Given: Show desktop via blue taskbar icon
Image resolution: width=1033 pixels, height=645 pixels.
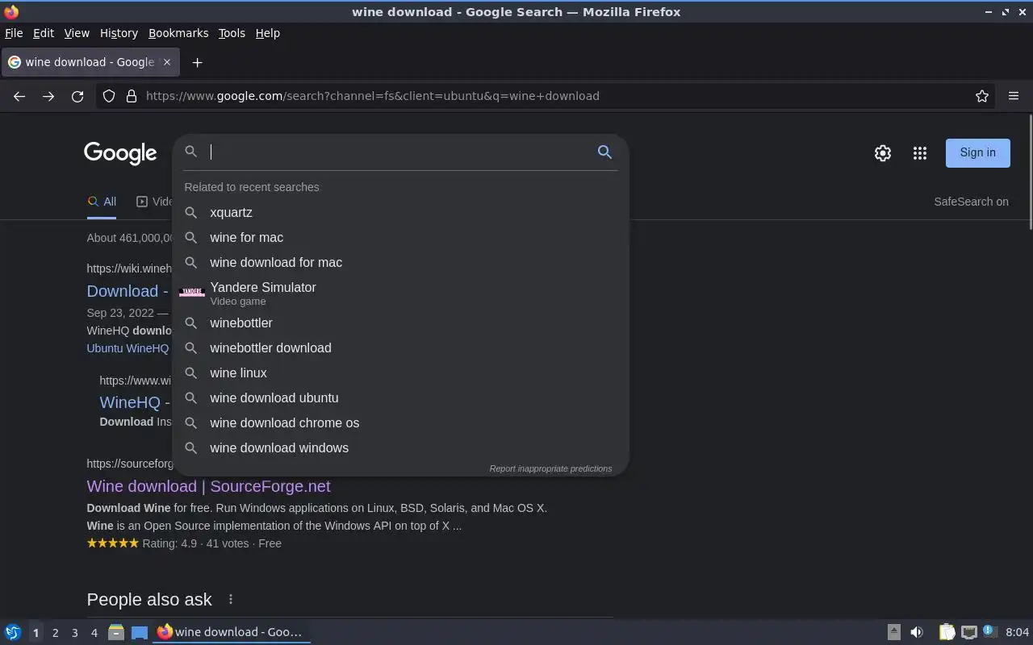Looking at the screenshot, I should (x=140, y=632).
